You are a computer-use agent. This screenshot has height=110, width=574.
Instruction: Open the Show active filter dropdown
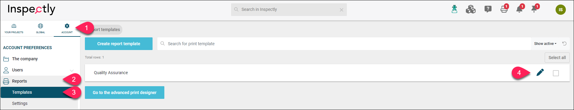tap(545, 44)
